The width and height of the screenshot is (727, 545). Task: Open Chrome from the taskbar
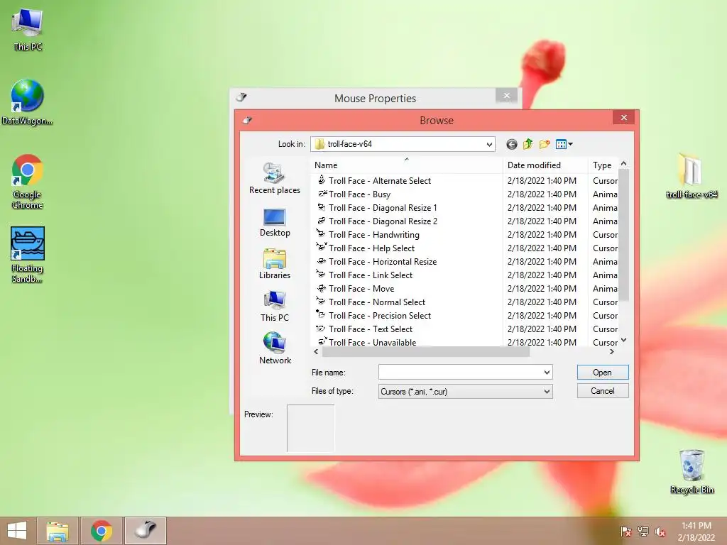tap(102, 531)
